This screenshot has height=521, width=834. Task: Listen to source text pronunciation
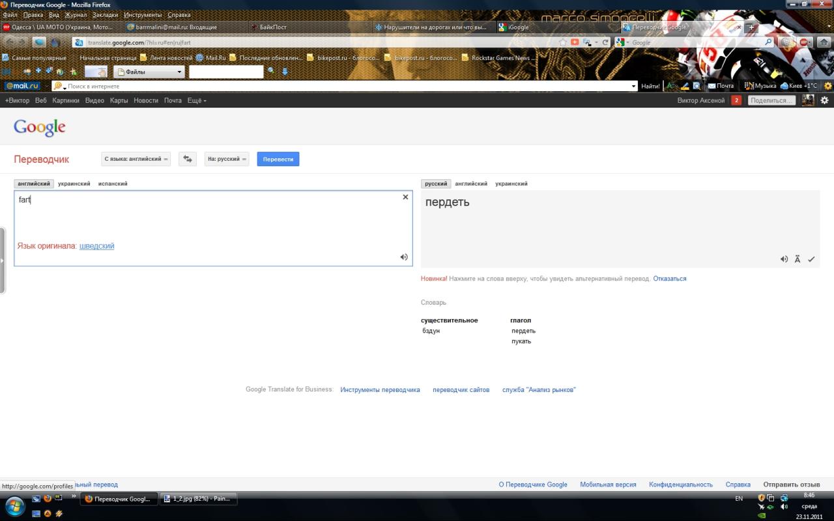click(404, 257)
